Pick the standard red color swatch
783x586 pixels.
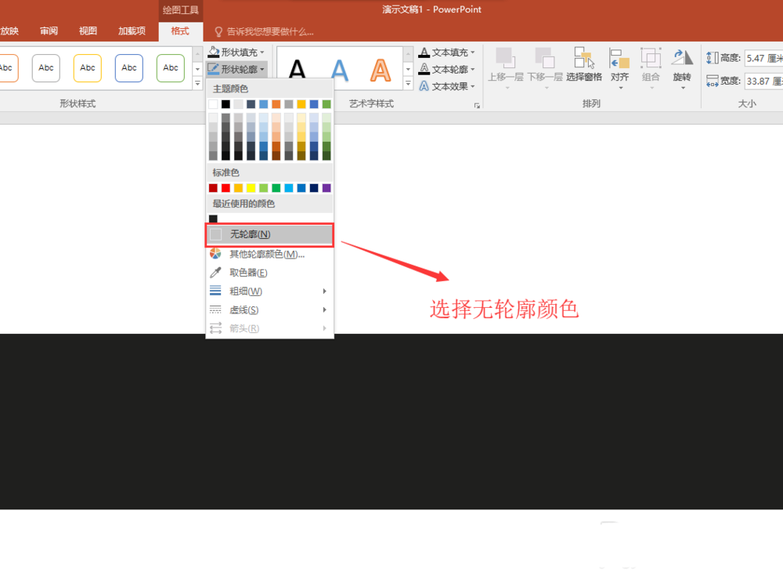pyautogui.click(x=226, y=188)
